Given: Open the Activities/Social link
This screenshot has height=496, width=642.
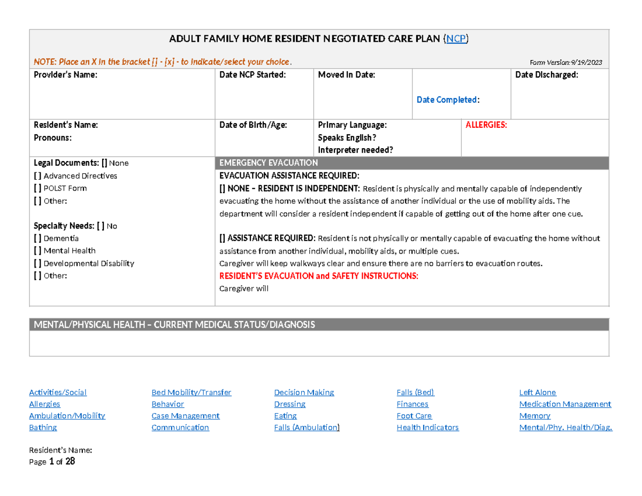Looking at the screenshot, I should (x=57, y=392).
